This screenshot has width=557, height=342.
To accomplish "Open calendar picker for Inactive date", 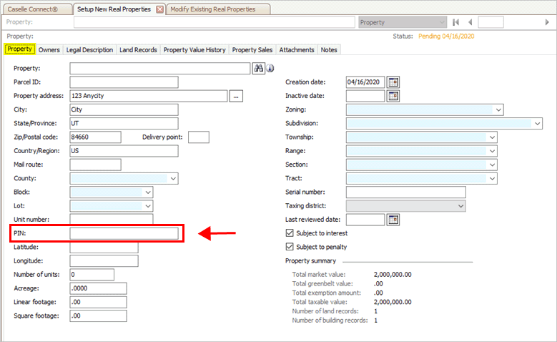I will (393, 96).
